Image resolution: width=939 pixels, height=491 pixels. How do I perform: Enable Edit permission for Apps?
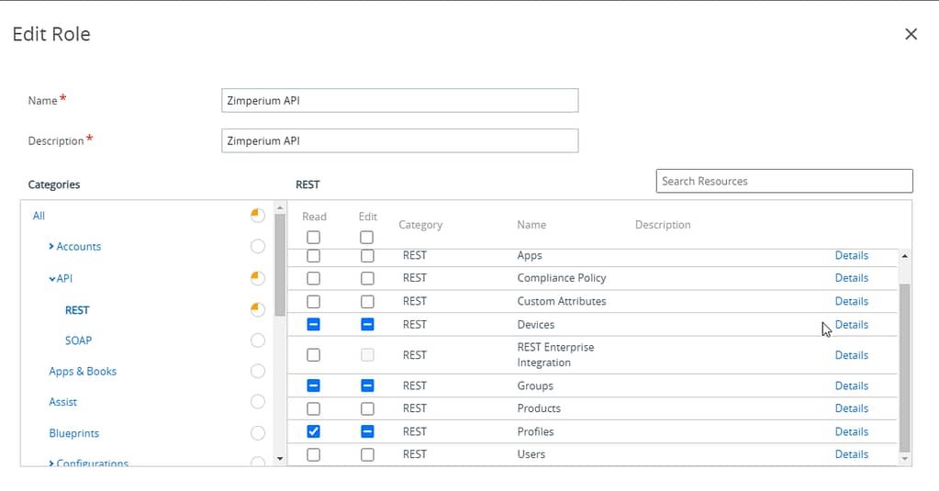[x=367, y=256]
